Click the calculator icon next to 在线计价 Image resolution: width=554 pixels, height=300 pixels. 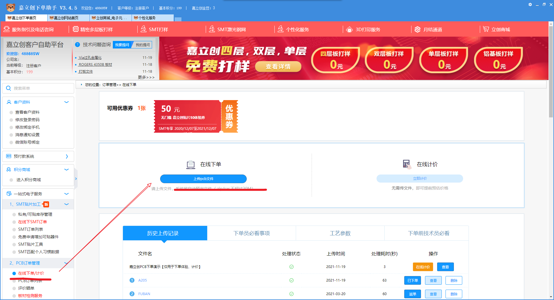(x=407, y=164)
